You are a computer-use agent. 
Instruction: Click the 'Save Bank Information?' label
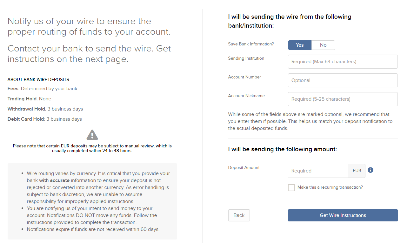coord(251,44)
